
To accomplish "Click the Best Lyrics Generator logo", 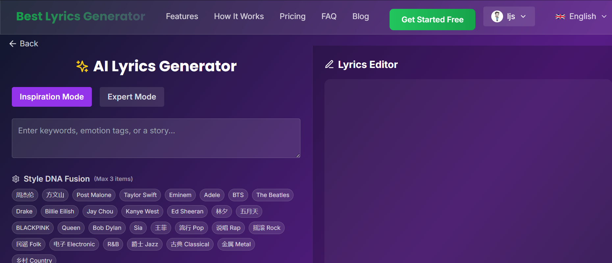I will 81,16.
